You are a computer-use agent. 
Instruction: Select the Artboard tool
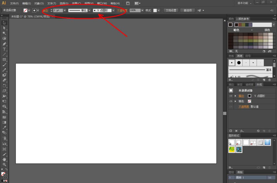[x=4, y=149]
